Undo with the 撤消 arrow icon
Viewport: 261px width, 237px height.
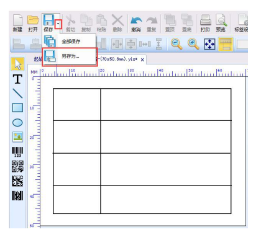[x=136, y=23]
